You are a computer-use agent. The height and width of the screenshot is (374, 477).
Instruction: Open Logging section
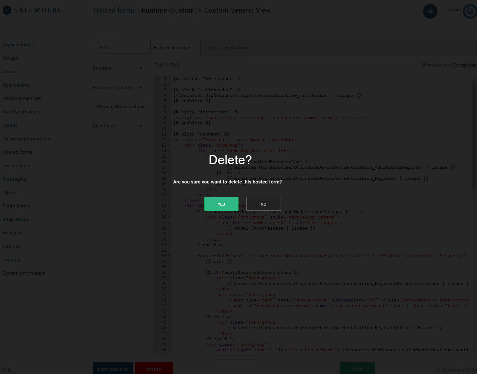pyautogui.click(x=11, y=260)
